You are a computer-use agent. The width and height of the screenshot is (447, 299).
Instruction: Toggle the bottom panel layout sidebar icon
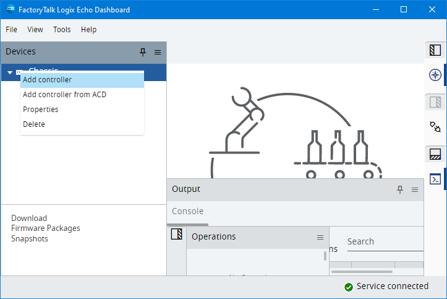point(435,154)
